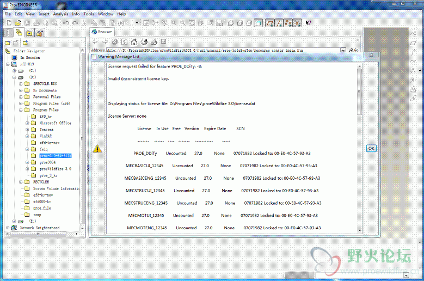The height and width of the screenshot is (281, 424).
Task: Expand the (C:) drive node
Action: (14, 71)
